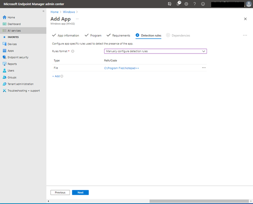This screenshot has height=204, width=253.
Task: Click the Previous button
Action: [x=60, y=192]
